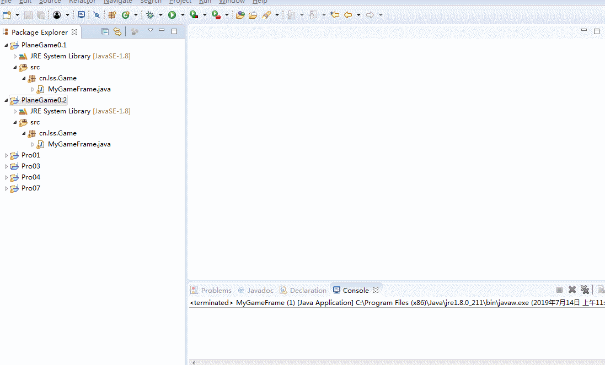Select cn.lss.Game package under PlaneGame0.1
Image resolution: width=605 pixels, height=365 pixels.
57,78
